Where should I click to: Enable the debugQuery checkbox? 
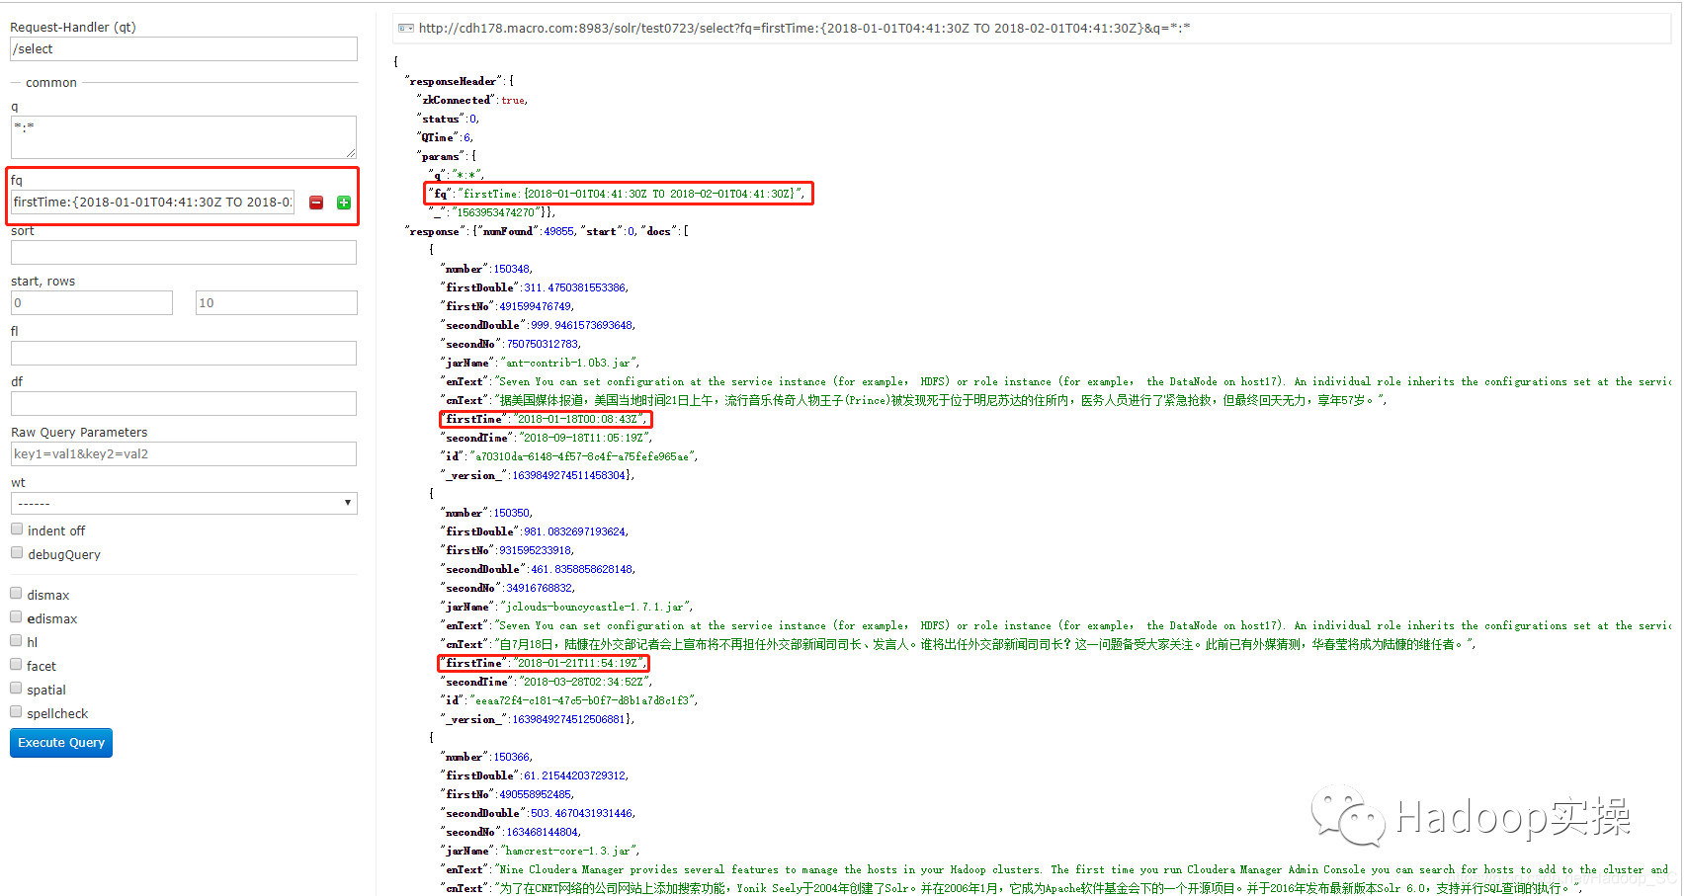[17, 553]
